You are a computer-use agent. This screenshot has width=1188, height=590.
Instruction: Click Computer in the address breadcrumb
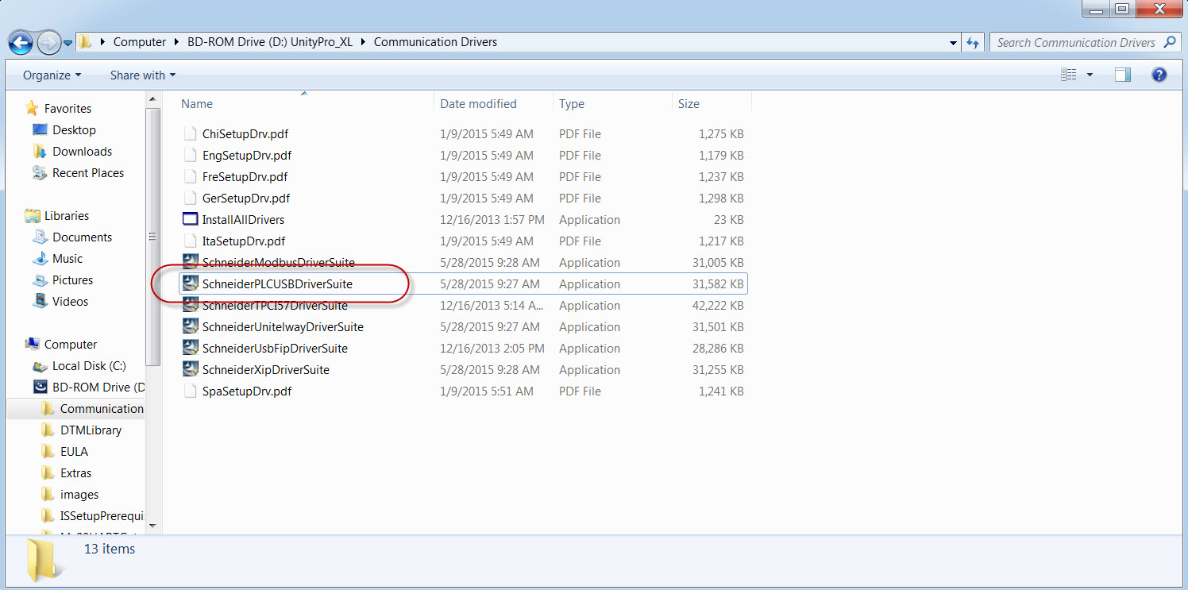[140, 42]
